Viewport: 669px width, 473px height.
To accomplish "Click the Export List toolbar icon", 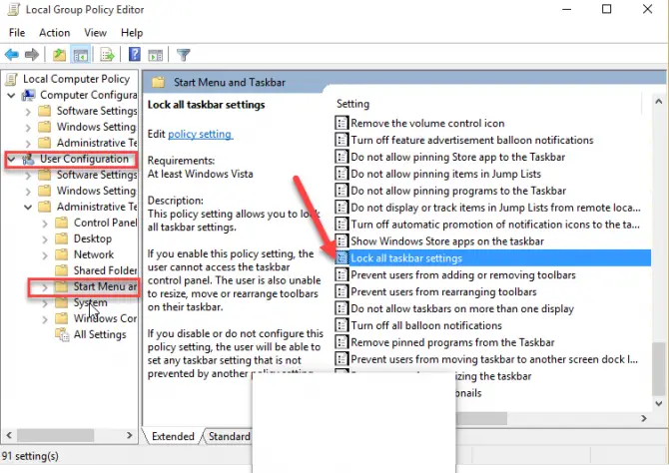I will click(107, 55).
